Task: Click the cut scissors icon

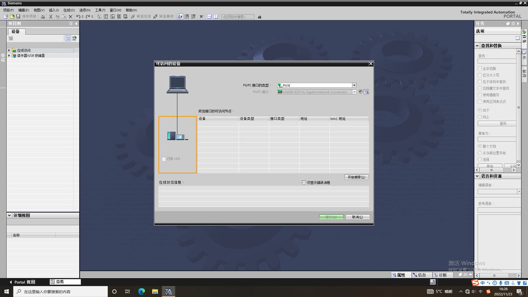Action: point(51,17)
